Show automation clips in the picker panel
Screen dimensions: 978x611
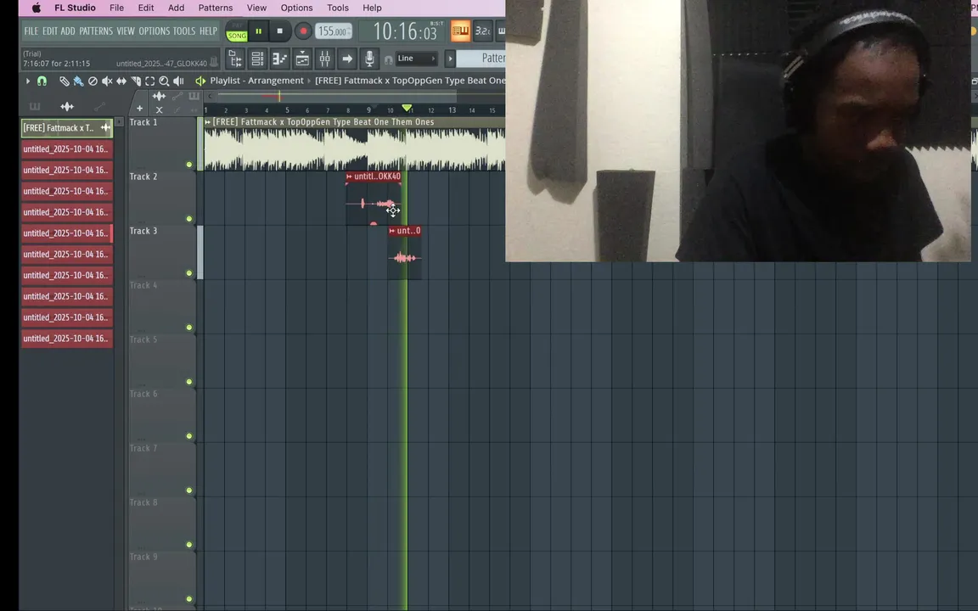[x=99, y=107]
